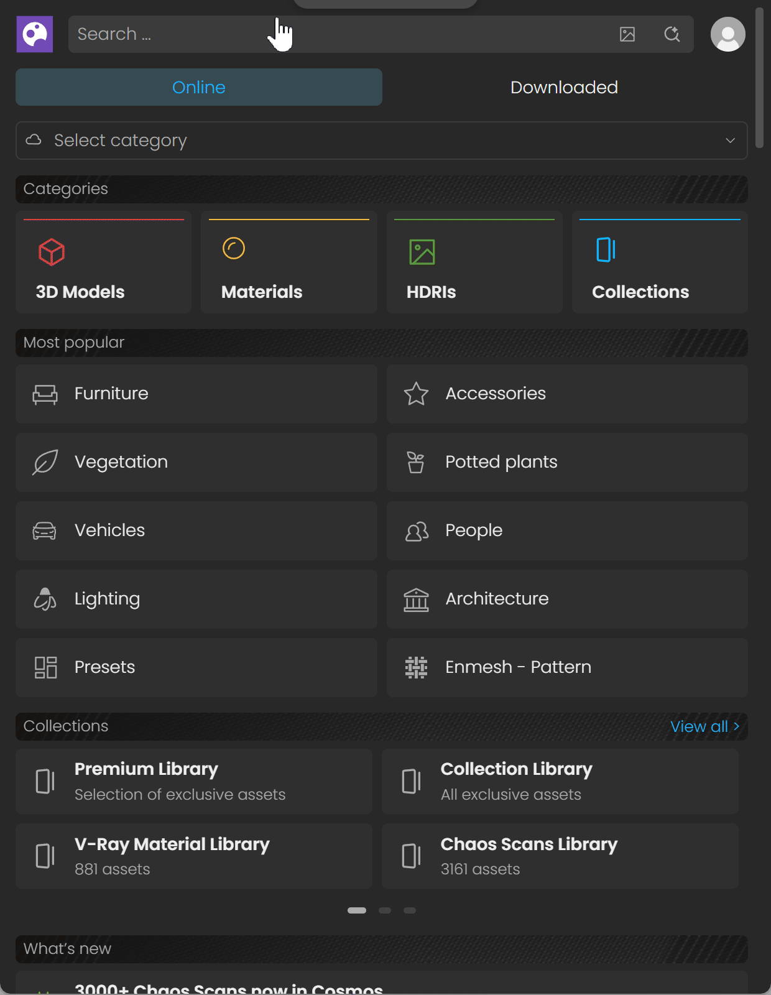
Task: Select the Furniture label
Action: click(x=111, y=394)
